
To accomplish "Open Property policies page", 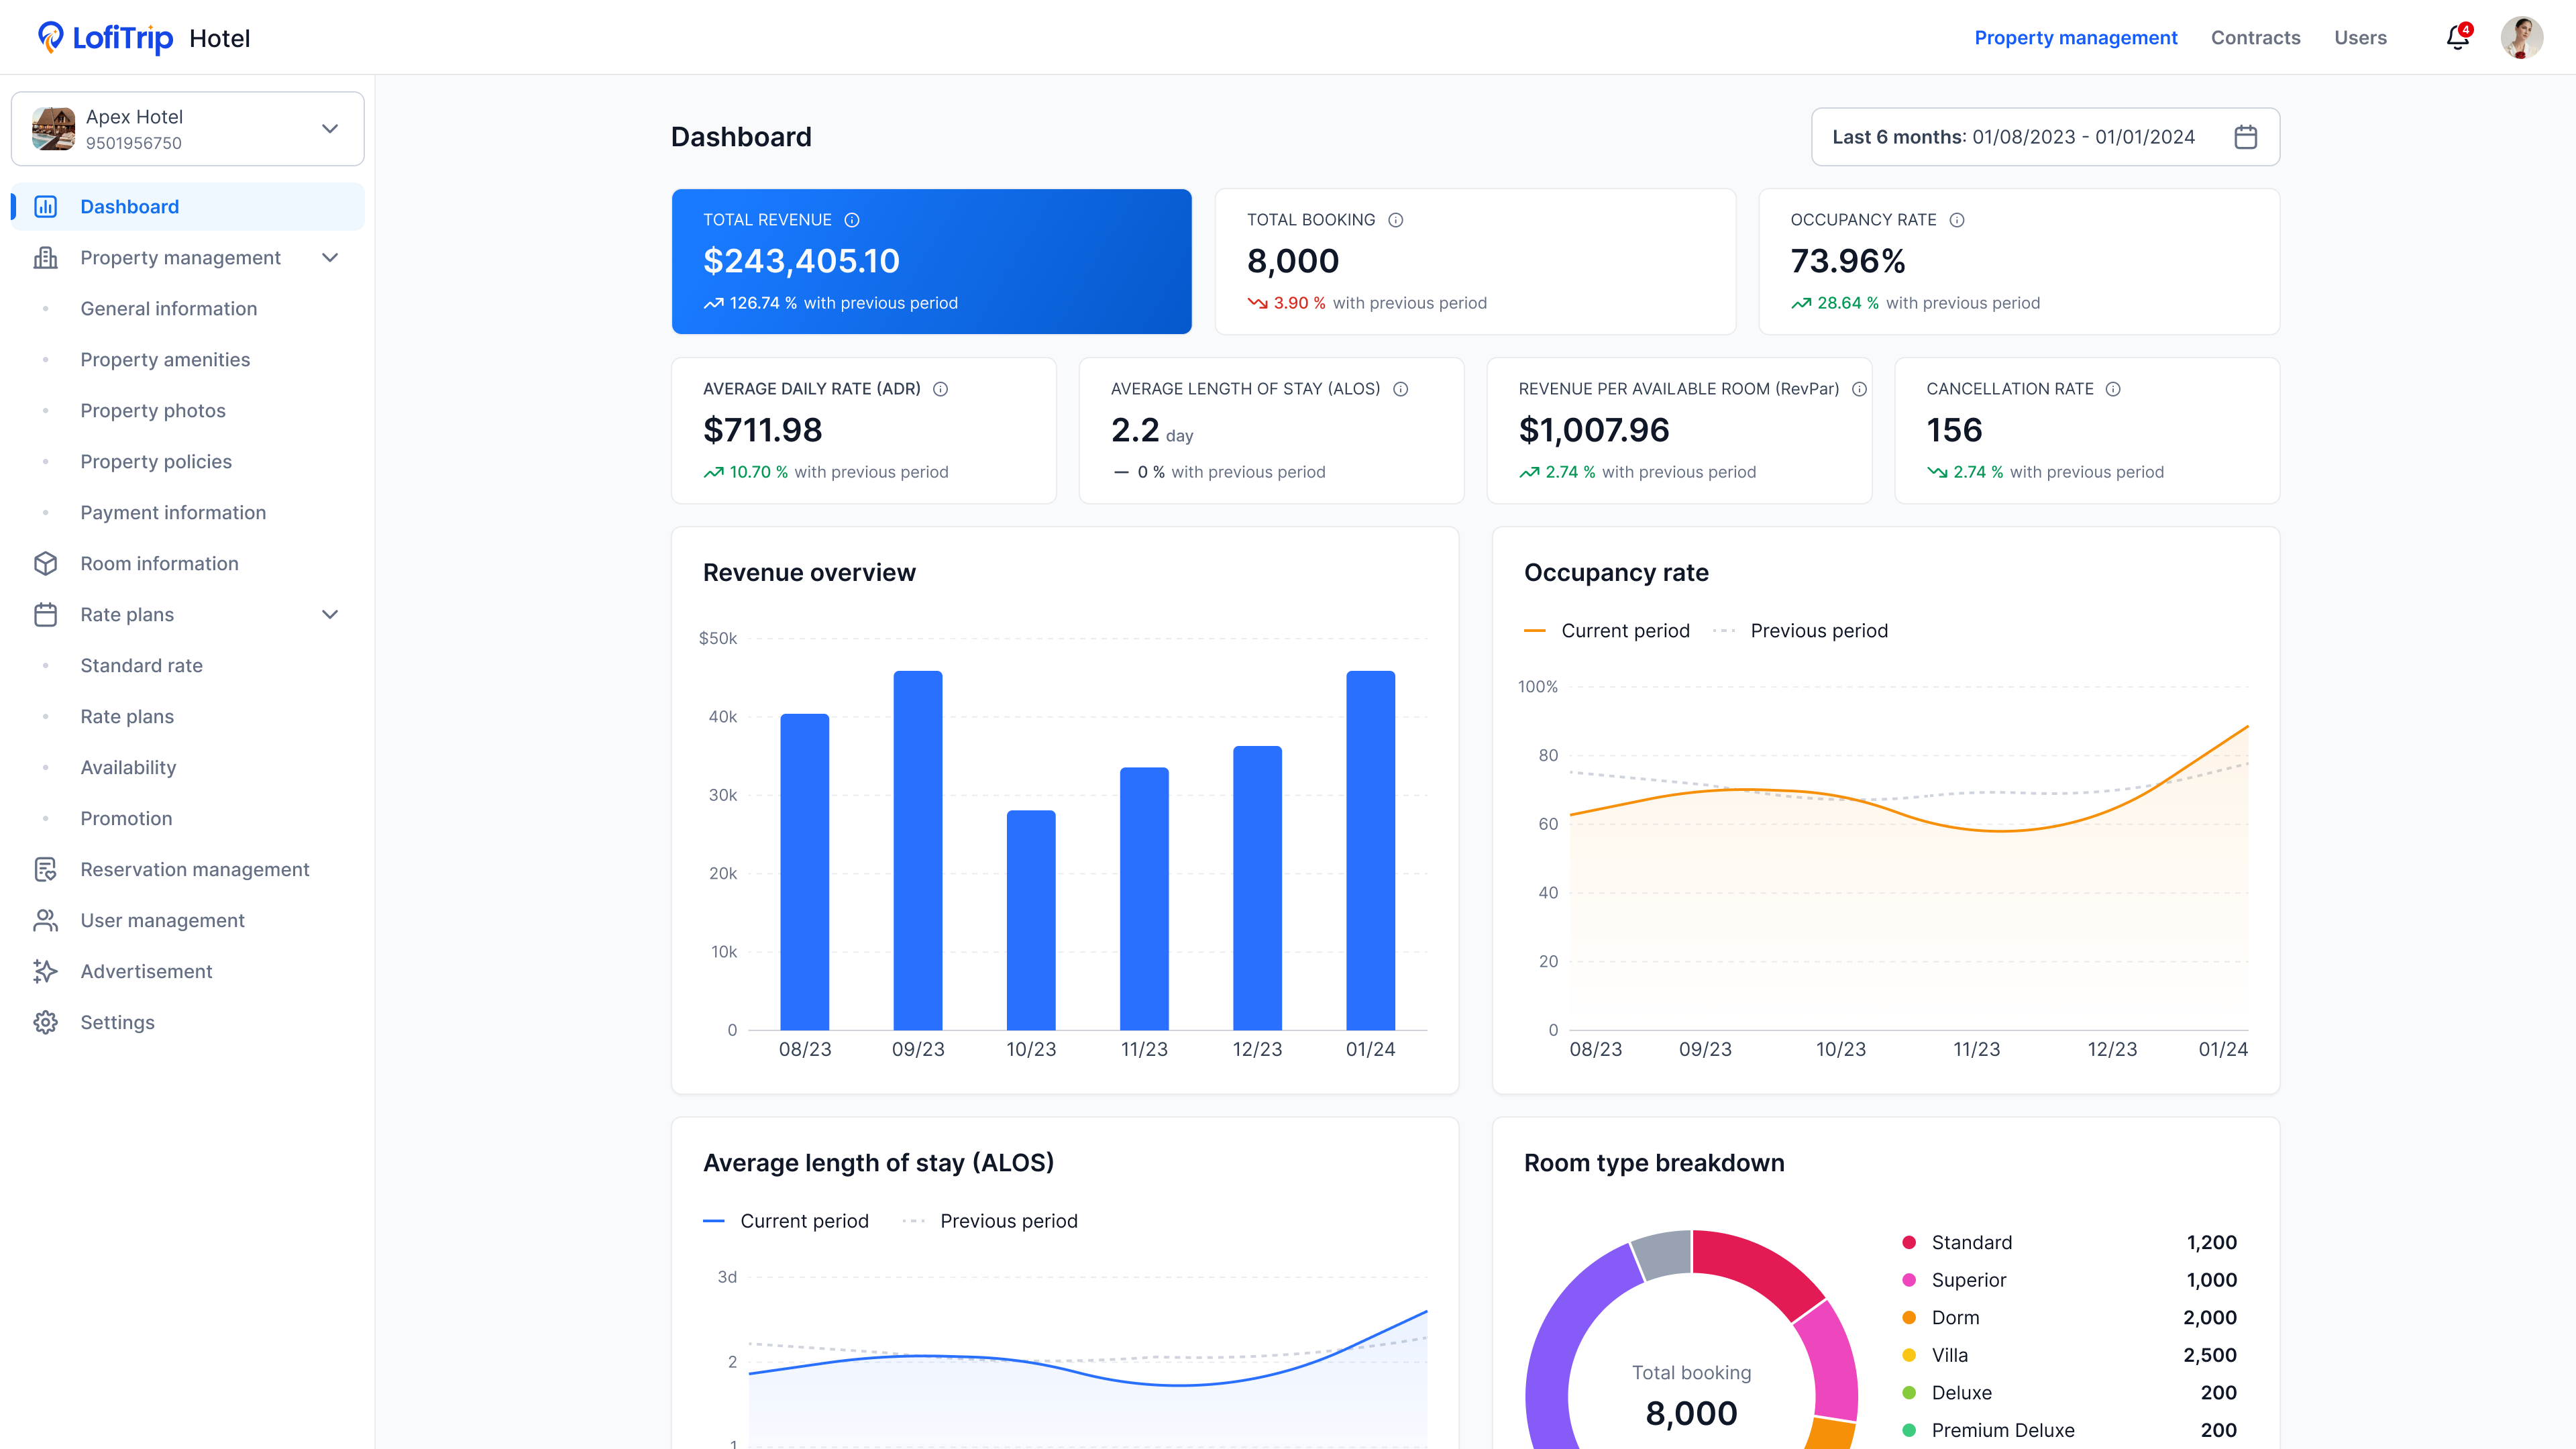I will (156, 462).
